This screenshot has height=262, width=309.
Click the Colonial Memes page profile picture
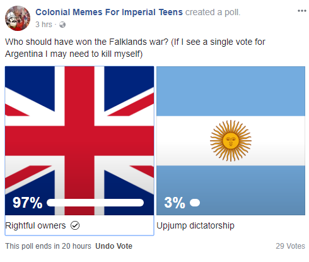pyautogui.click(x=18, y=18)
